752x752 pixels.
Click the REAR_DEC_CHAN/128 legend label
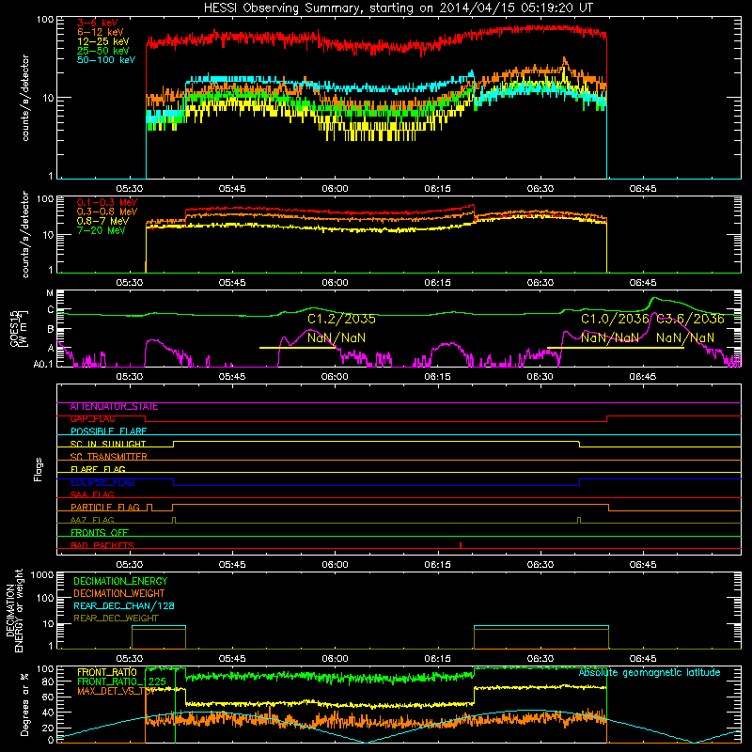pyautogui.click(x=124, y=606)
